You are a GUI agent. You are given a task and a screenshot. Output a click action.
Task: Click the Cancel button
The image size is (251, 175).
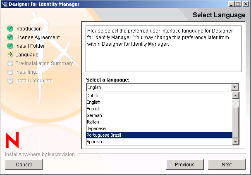24,164
